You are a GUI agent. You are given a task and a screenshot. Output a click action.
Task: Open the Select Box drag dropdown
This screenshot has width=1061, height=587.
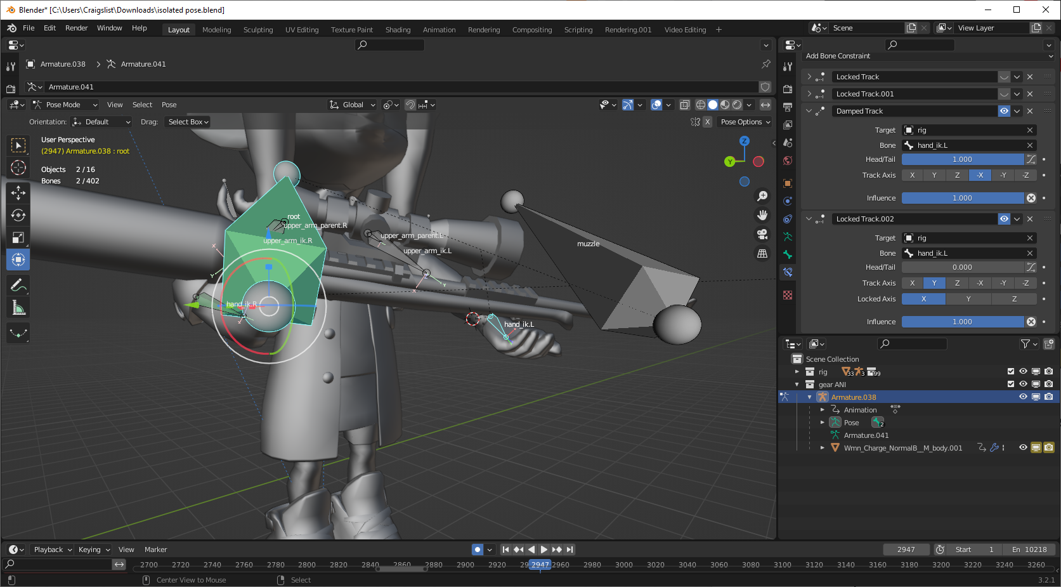[188, 122]
